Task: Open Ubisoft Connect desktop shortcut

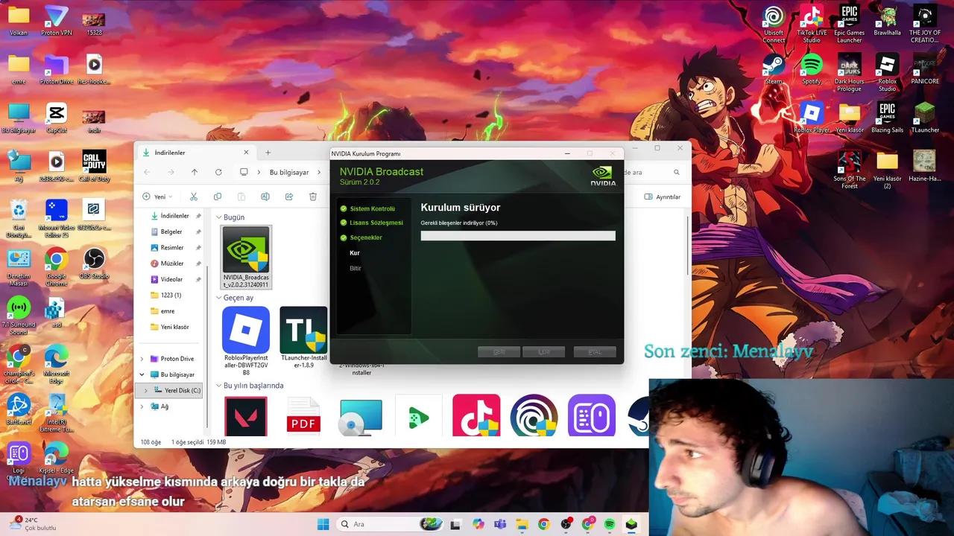Action: tap(774, 24)
